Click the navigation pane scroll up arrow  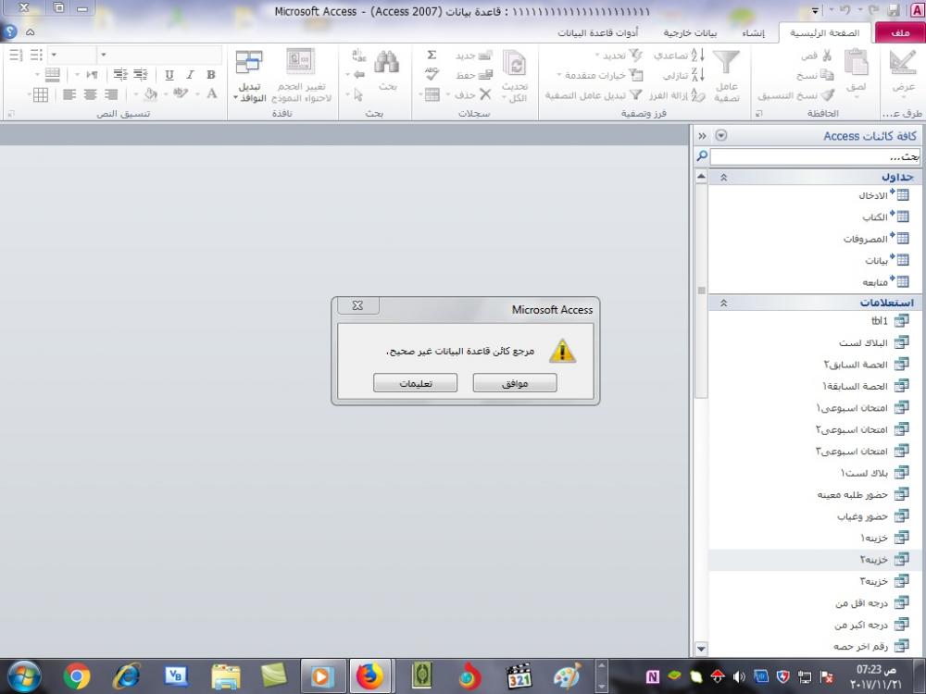click(701, 176)
